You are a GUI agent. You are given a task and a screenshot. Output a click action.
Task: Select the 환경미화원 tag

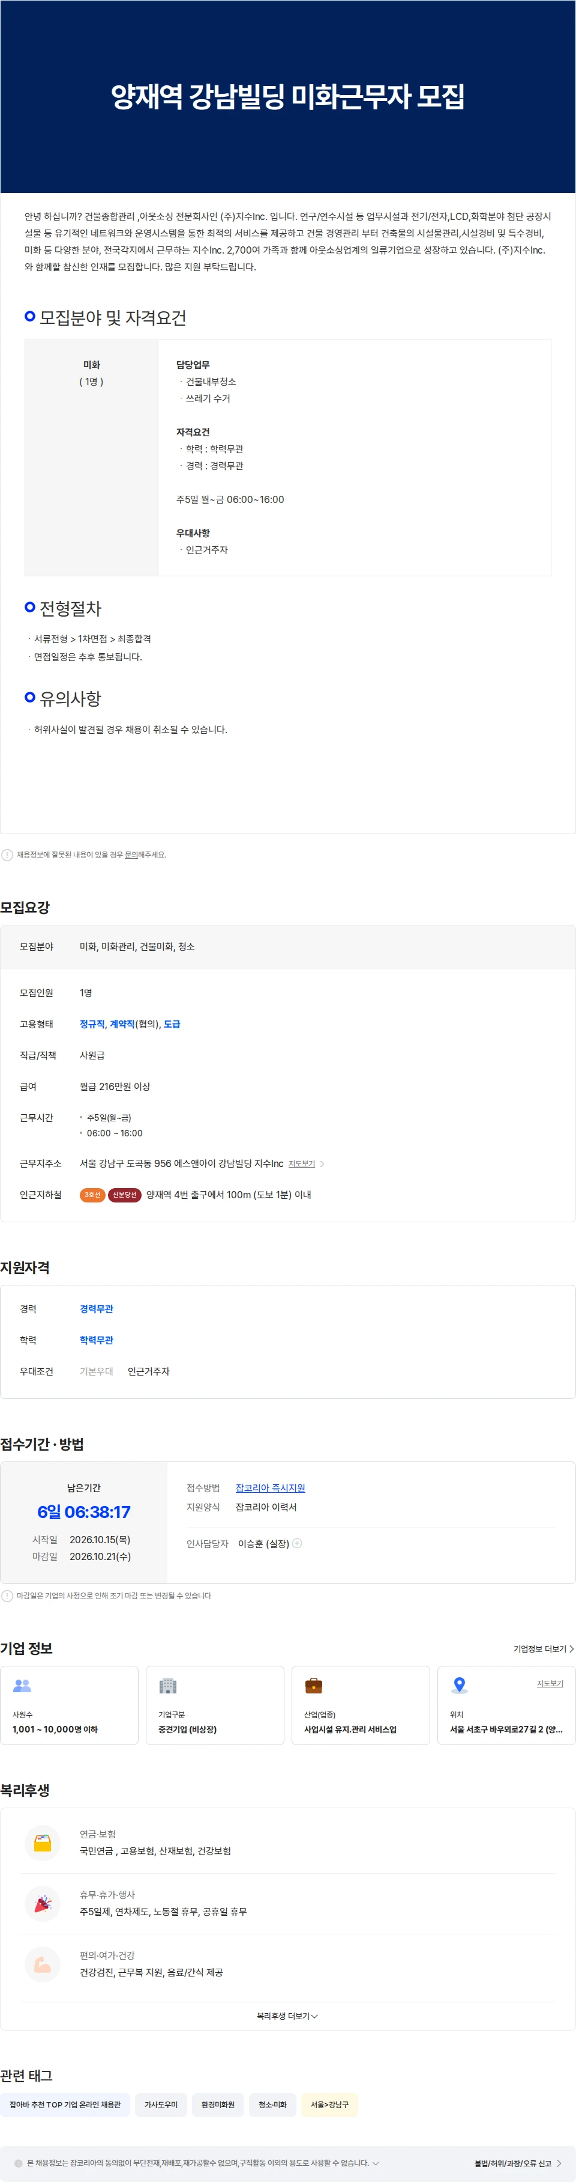tap(218, 2105)
